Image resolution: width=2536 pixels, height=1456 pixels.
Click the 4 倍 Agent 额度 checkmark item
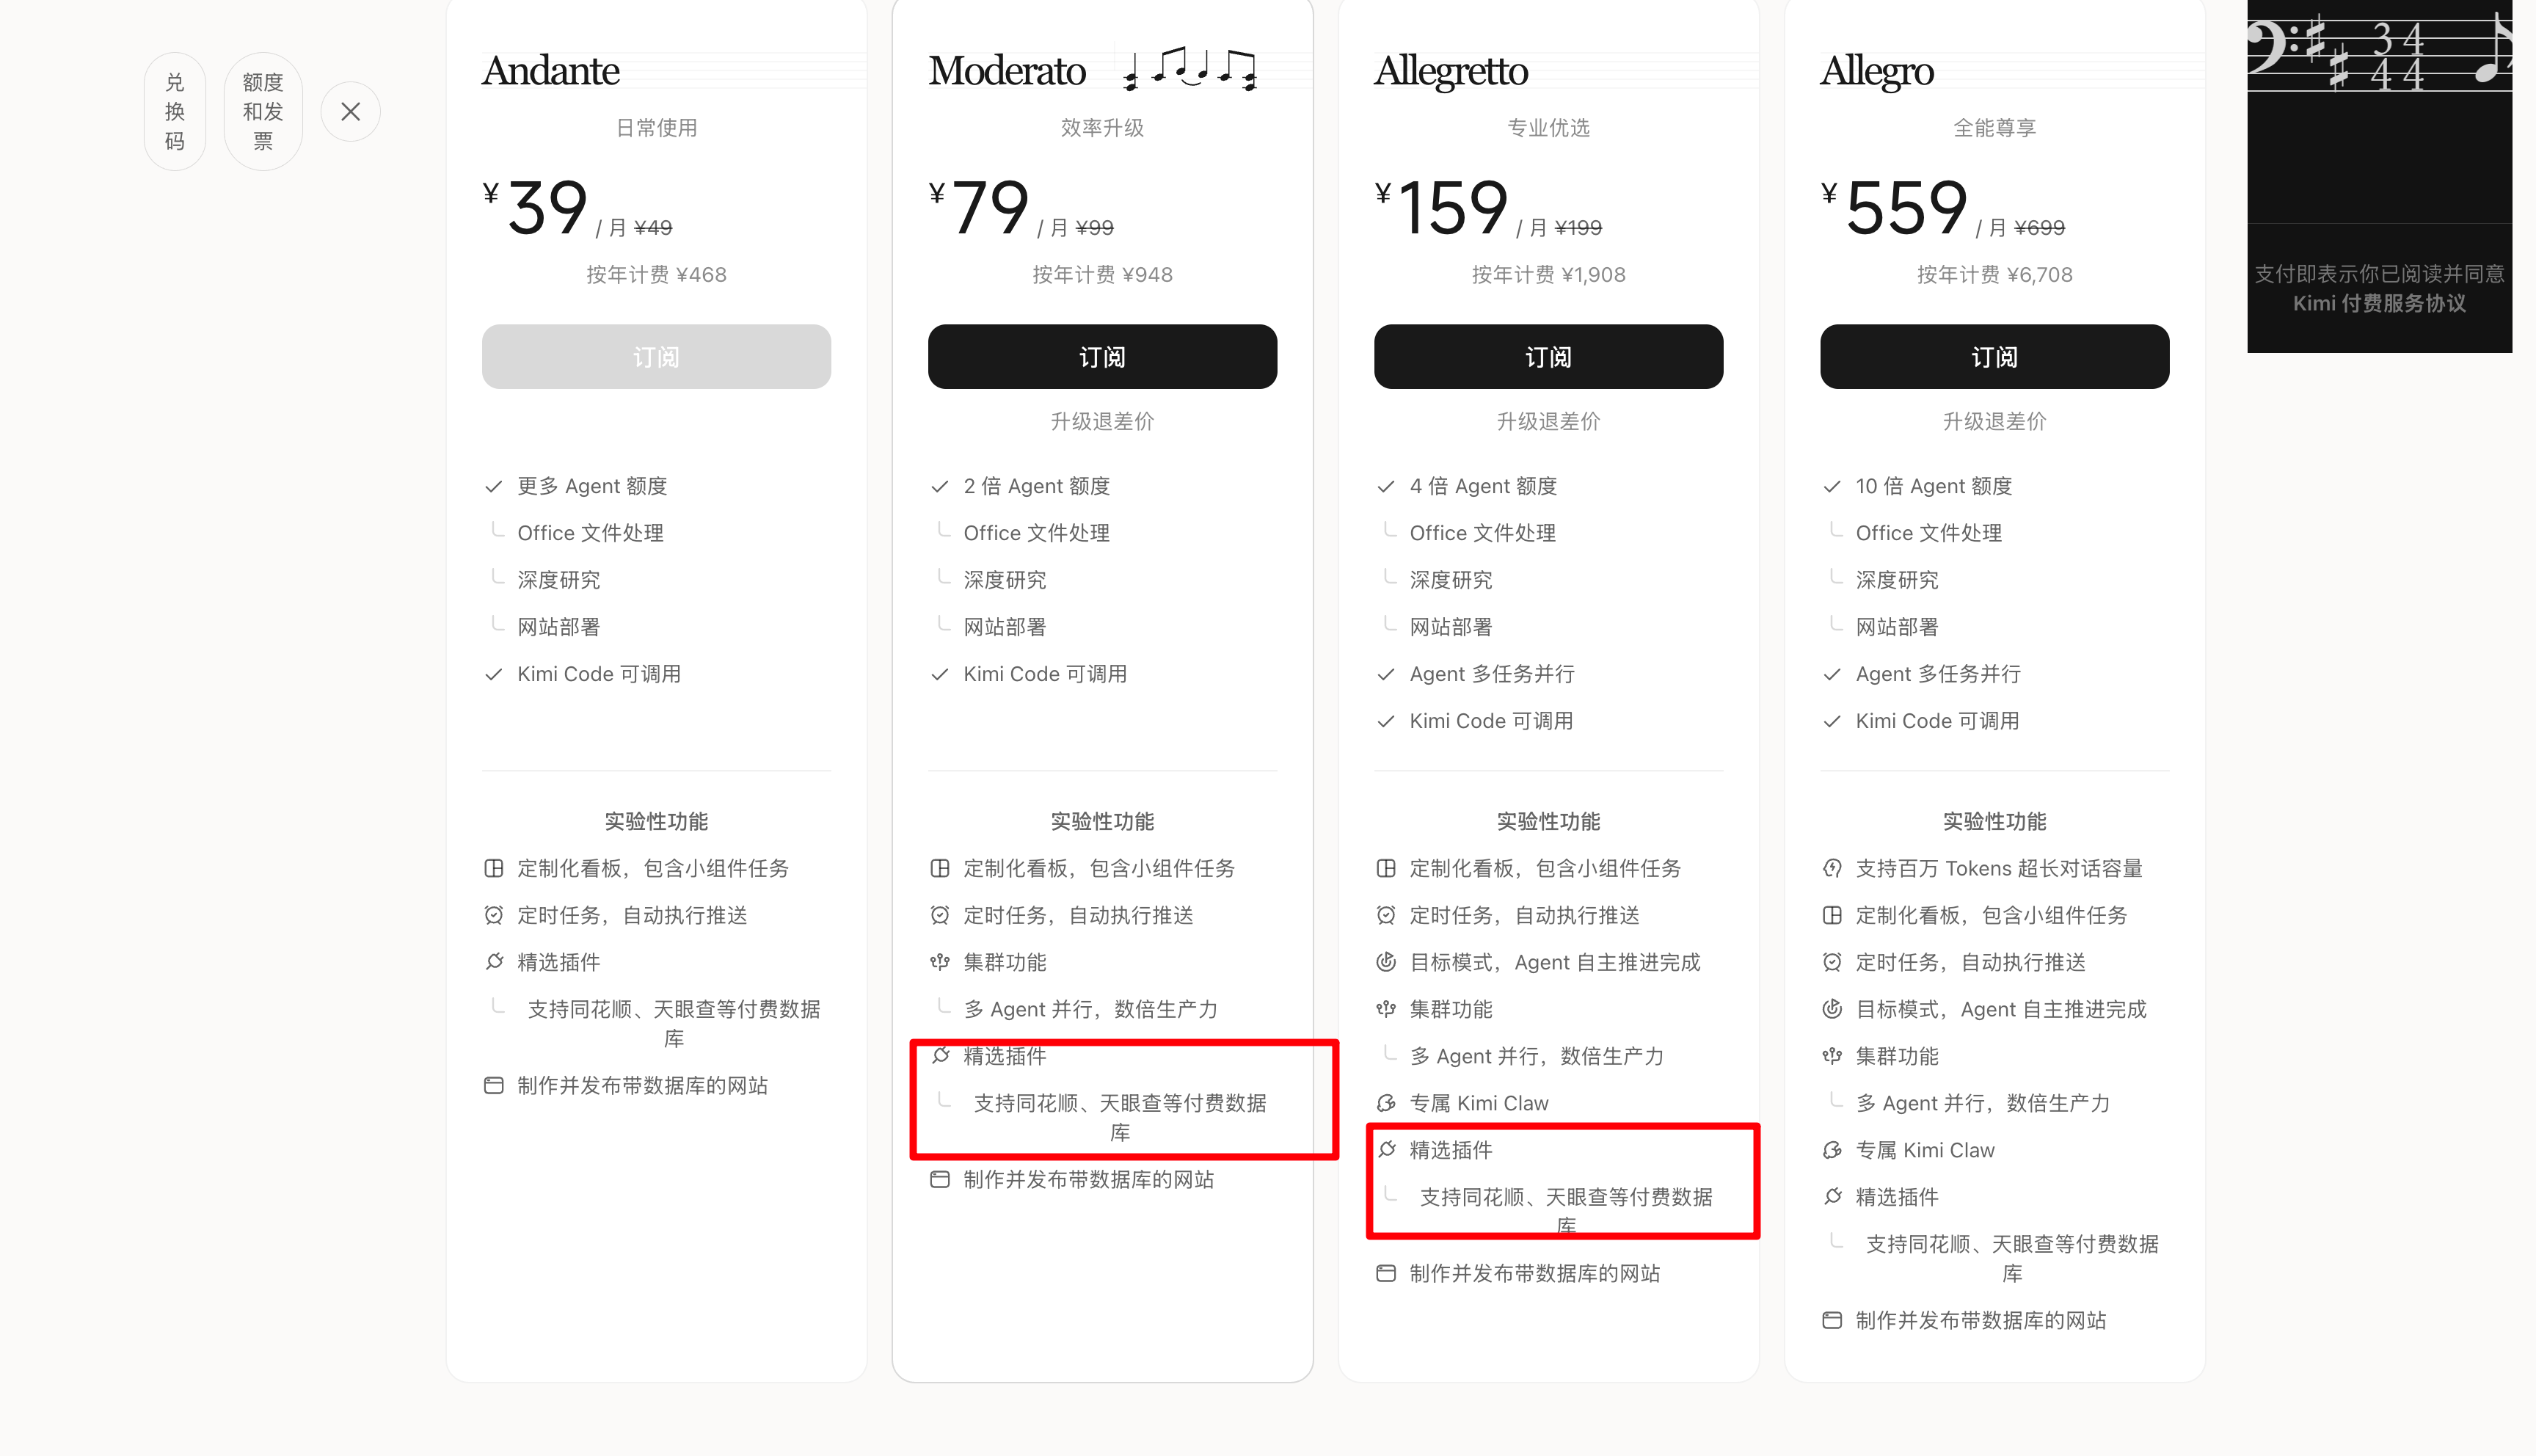pyautogui.click(x=1468, y=486)
